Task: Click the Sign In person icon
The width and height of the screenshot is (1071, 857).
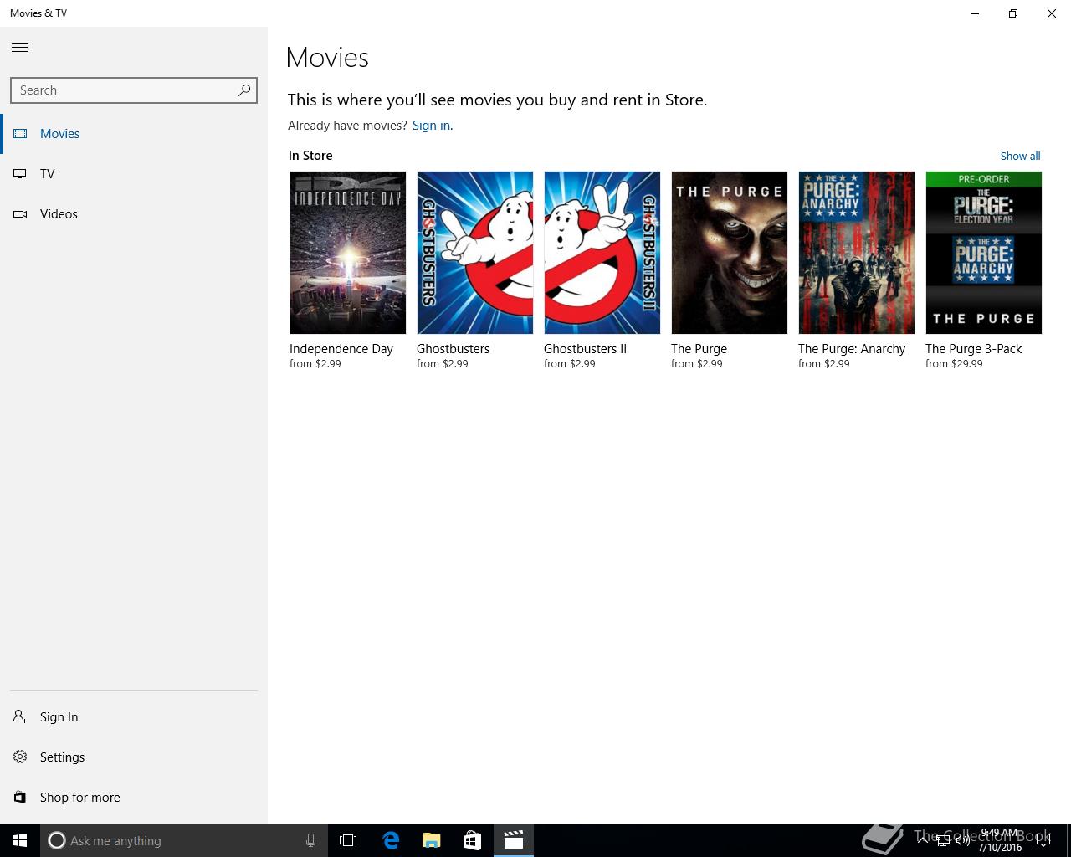Action: (x=20, y=716)
